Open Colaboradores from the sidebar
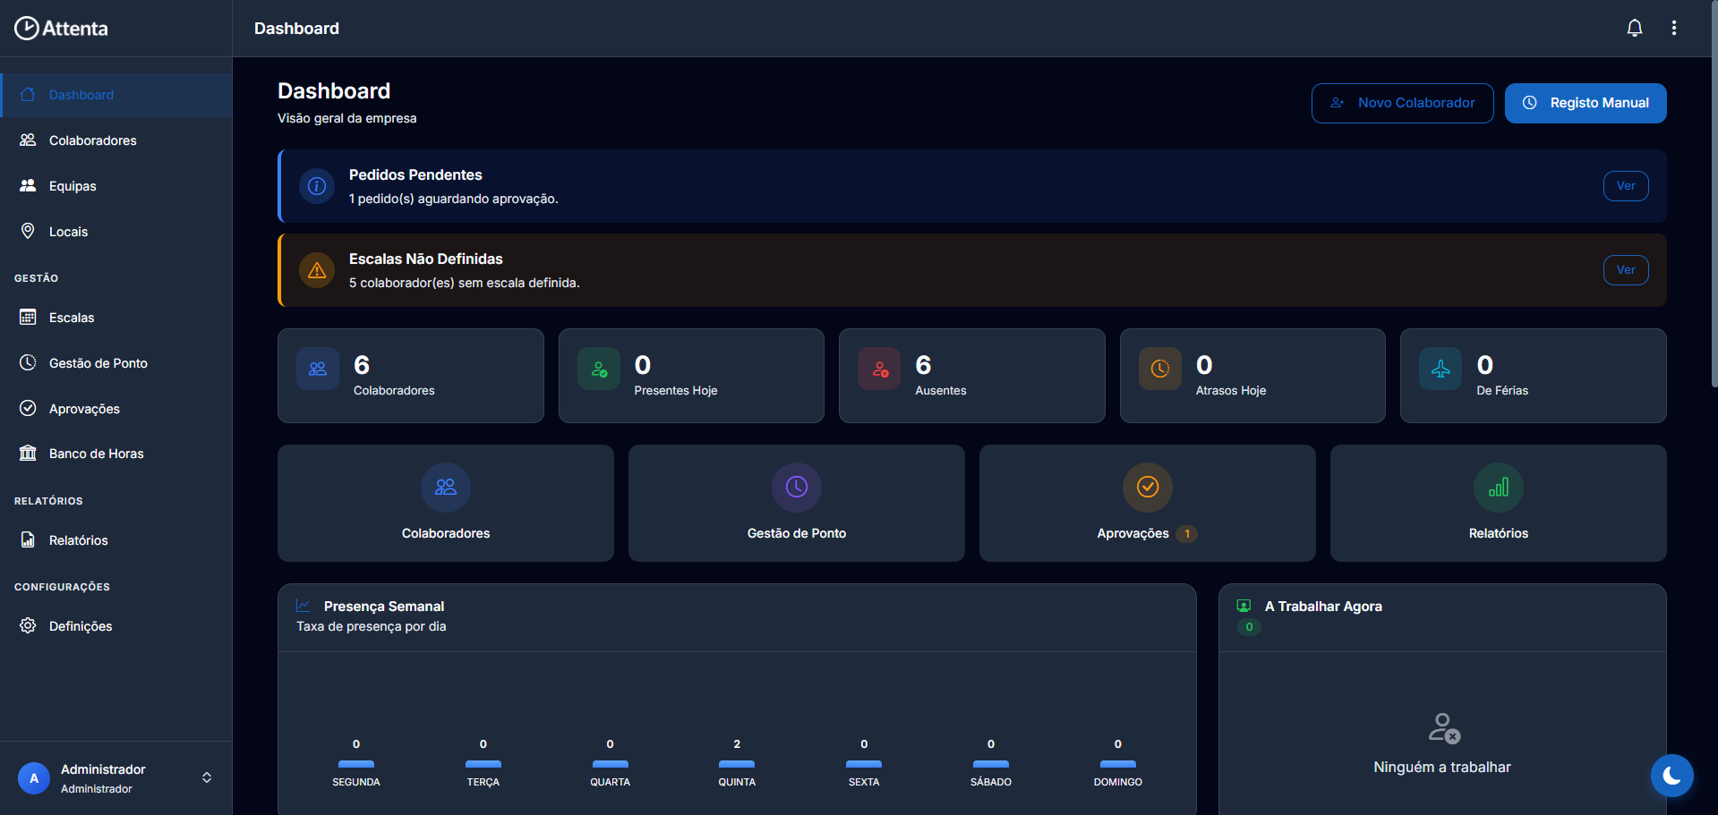Image resolution: width=1718 pixels, height=815 pixels. click(x=116, y=140)
